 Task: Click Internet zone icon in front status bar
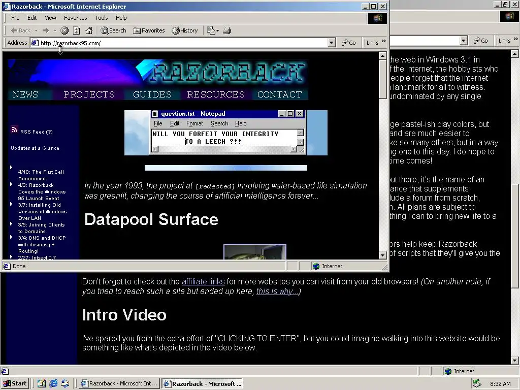pyautogui.click(x=316, y=266)
